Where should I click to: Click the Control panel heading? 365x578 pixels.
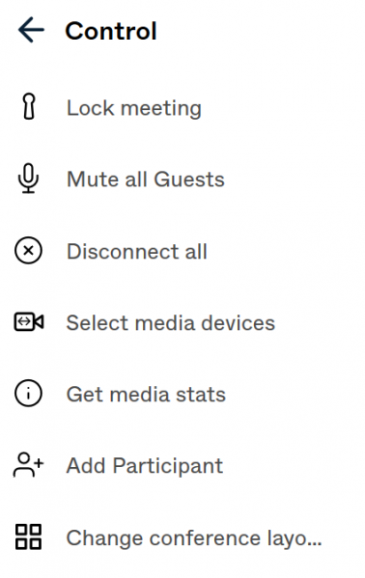click(111, 31)
